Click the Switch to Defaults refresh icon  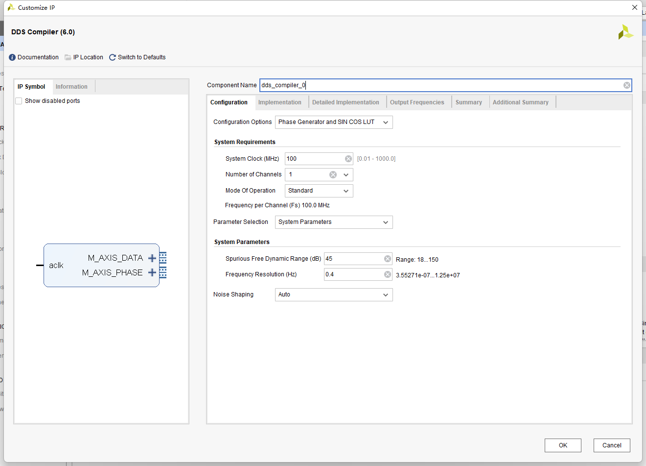113,57
